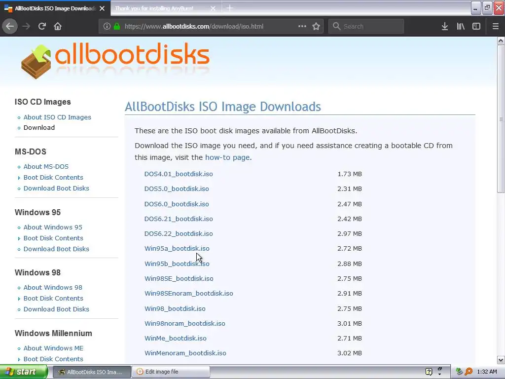Click the vertical scrollbar thumb
Viewport: 505px width, 379px height.
501,119
